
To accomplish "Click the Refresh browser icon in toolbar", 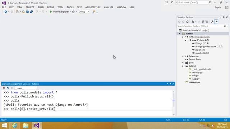I will tap(73, 12).
